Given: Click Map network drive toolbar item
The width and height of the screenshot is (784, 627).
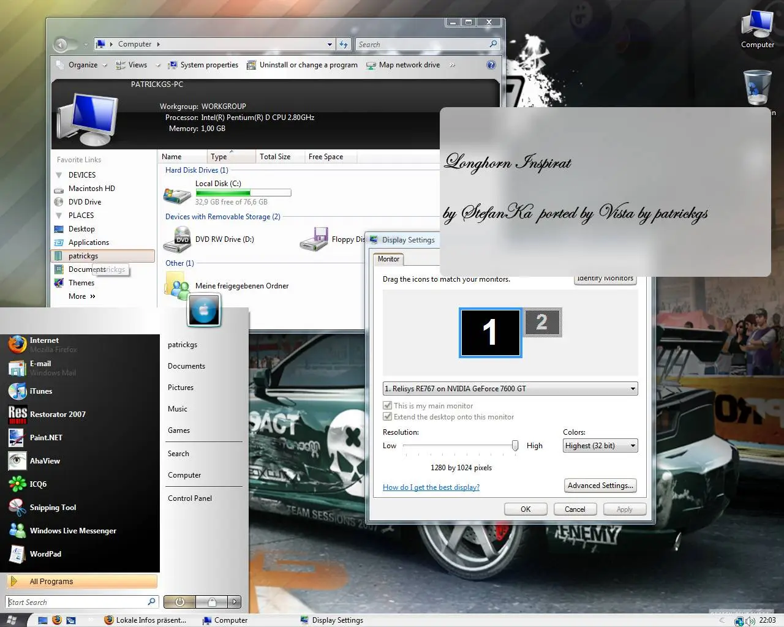Looking at the screenshot, I should click(403, 65).
